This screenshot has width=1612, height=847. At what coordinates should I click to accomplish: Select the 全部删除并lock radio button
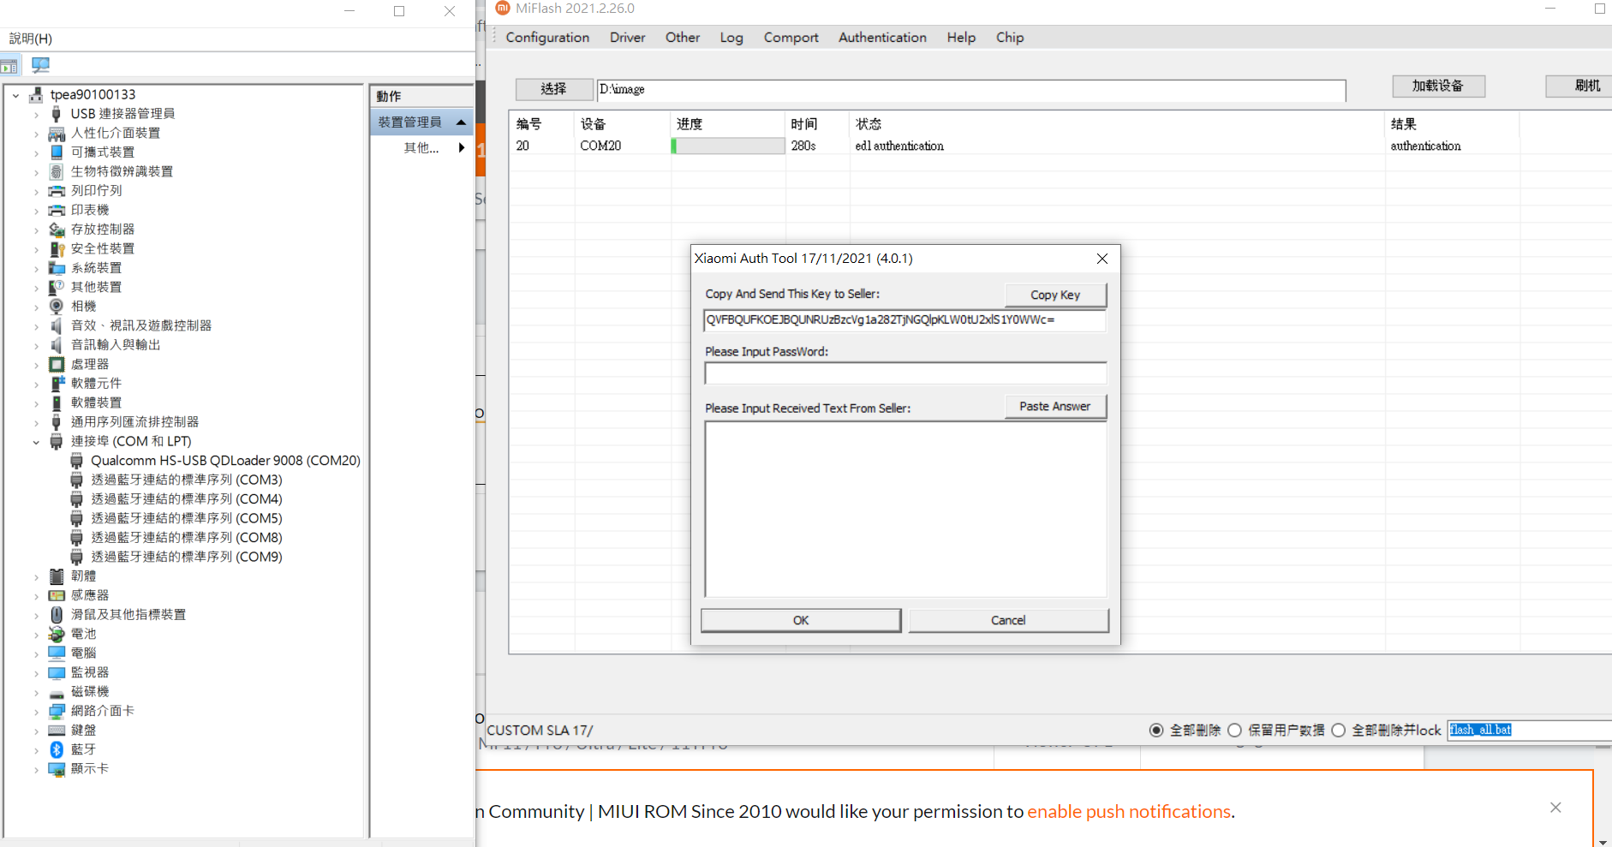coord(1338,731)
